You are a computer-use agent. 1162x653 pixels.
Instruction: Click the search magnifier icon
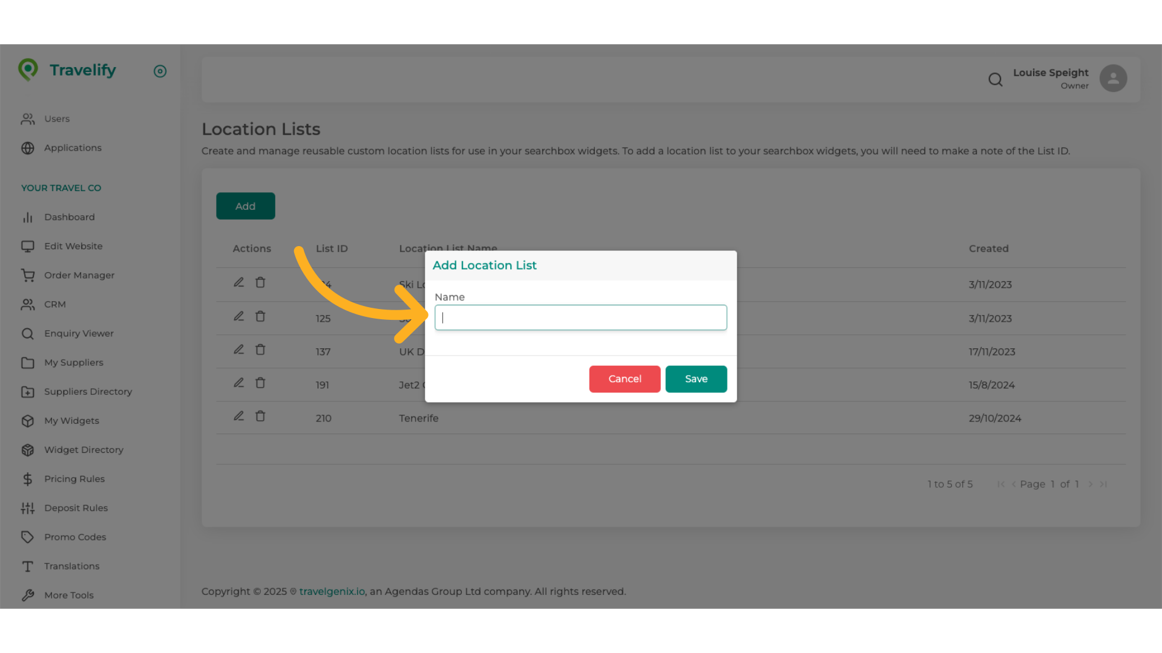pos(995,79)
